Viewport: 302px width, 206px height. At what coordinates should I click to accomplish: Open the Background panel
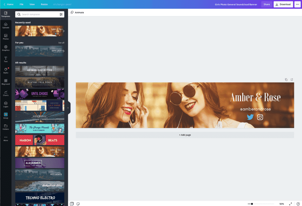click(x=6, y=82)
